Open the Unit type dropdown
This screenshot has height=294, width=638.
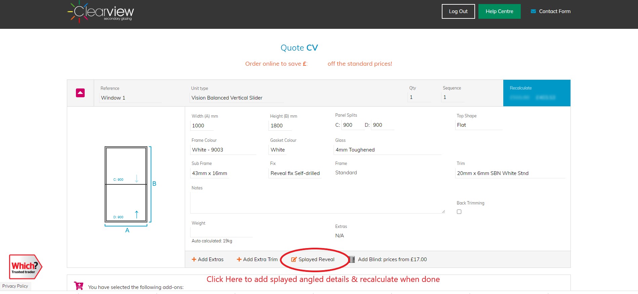click(237, 98)
